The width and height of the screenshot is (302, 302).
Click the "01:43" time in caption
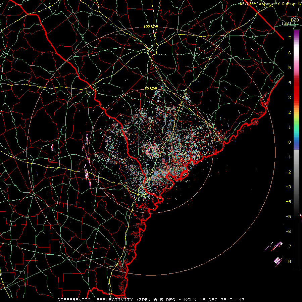[237, 300]
